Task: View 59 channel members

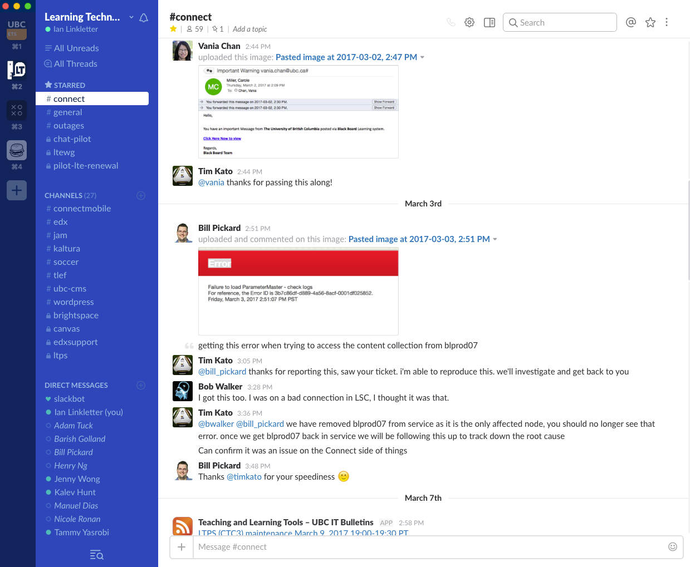Action: (195, 29)
